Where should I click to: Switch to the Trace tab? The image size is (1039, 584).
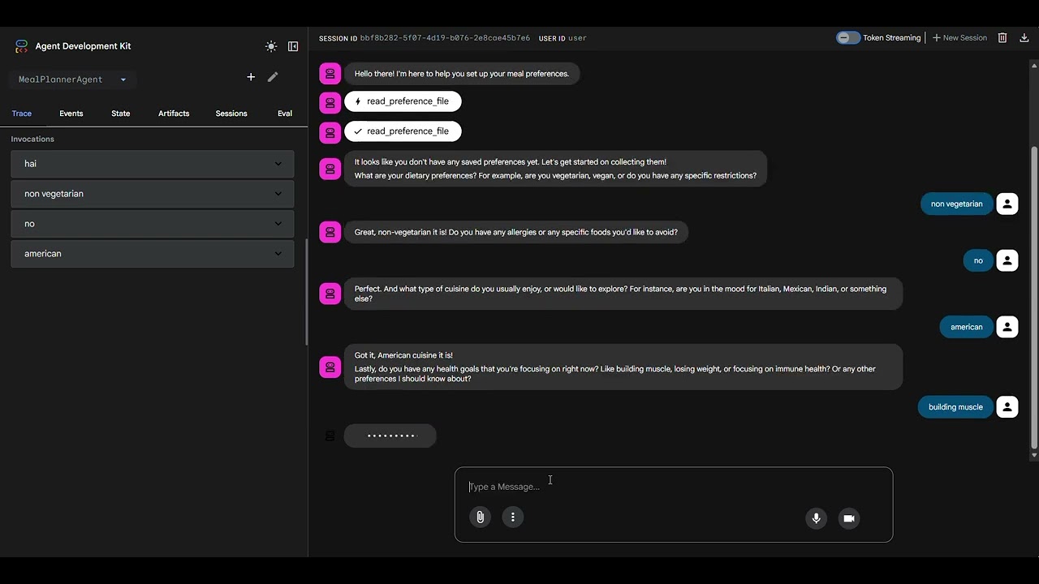point(22,114)
